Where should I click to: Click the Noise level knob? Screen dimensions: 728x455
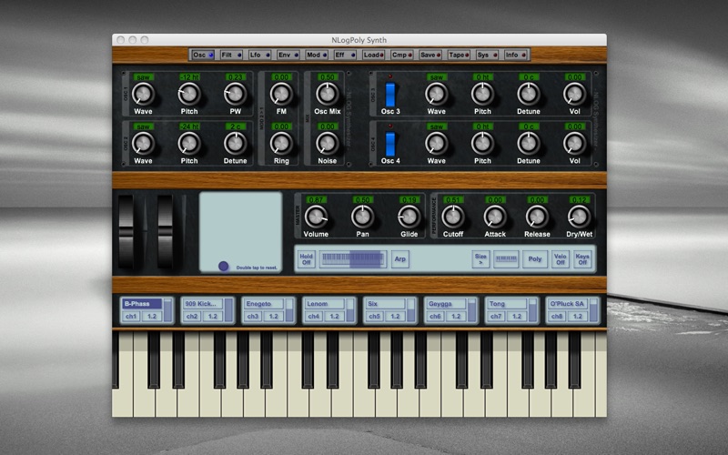point(327,143)
